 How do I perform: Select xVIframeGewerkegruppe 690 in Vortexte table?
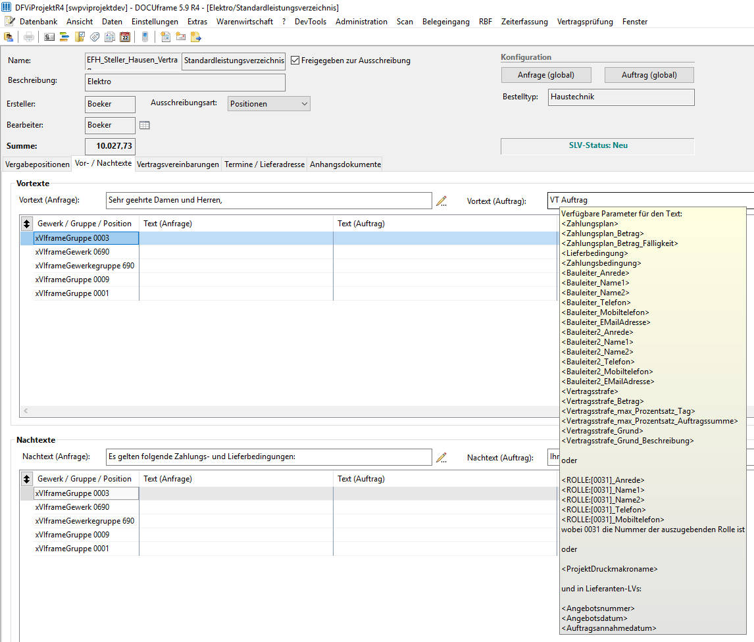click(85, 266)
